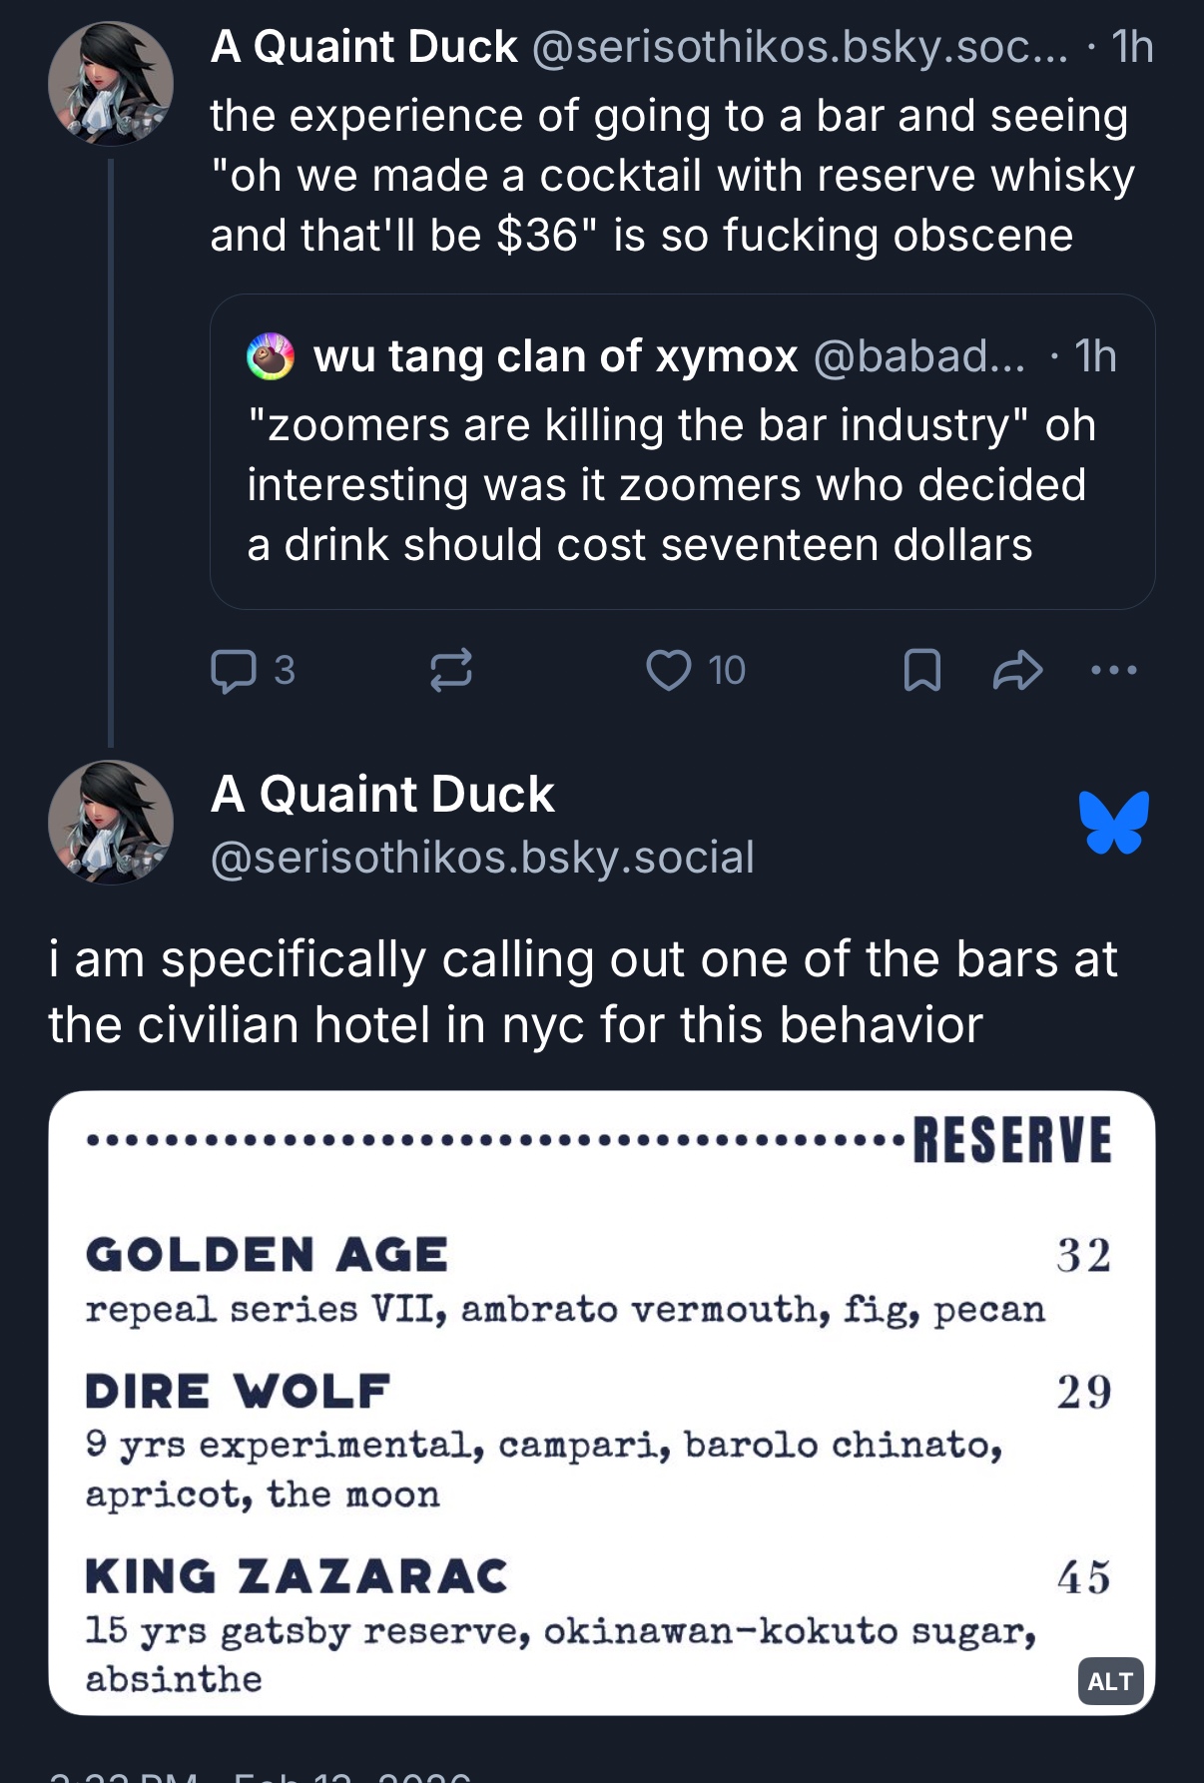The height and width of the screenshot is (1783, 1204).
Task: Open the reserve cocktail menu image
Action: 601,1403
